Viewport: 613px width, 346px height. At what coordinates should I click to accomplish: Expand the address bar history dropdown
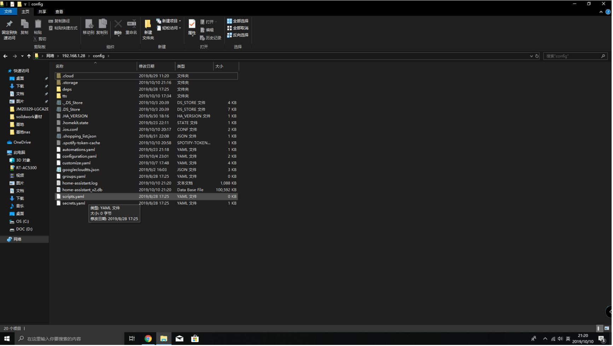point(531,56)
